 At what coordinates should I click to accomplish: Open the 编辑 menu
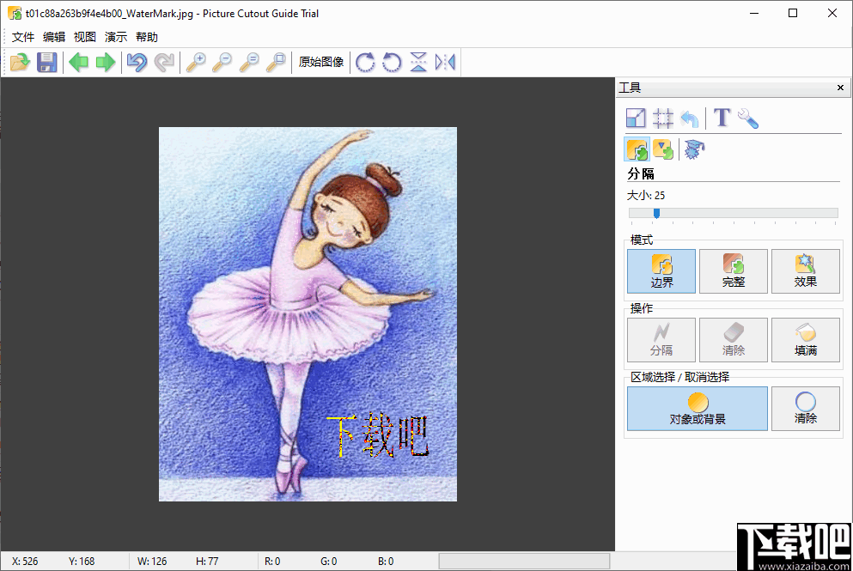click(54, 37)
